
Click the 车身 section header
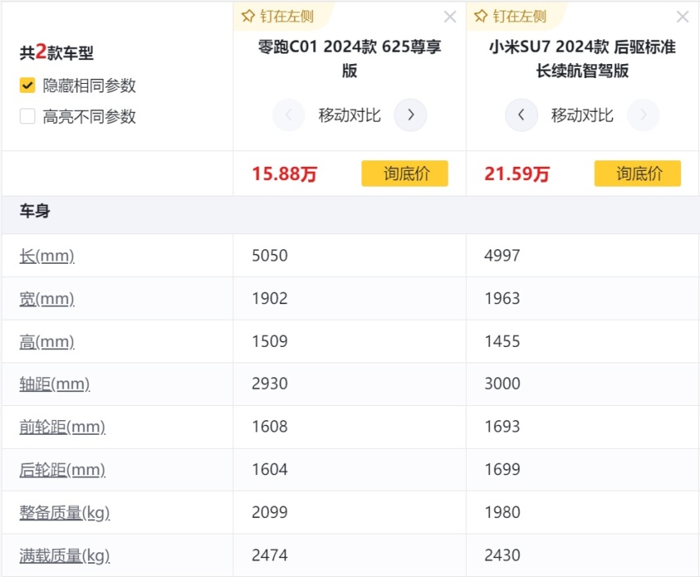pyautogui.click(x=35, y=210)
